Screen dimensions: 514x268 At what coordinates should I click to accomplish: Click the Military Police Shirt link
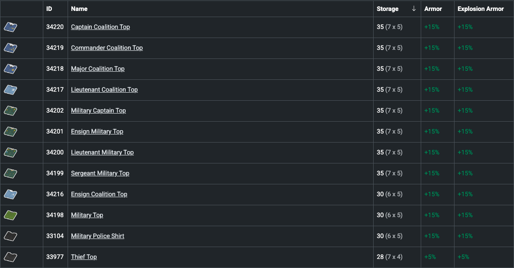pos(98,236)
